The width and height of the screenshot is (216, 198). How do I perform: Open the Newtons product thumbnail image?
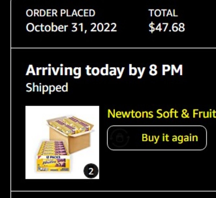(x=62, y=142)
